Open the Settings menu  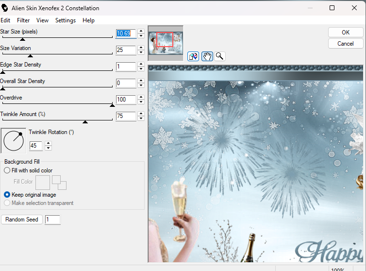(x=65, y=20)
